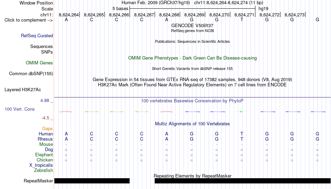Click the OMIM Gene Phenotypes track title
This screenshot has width=331, height=189.
(x=192, y=58)
